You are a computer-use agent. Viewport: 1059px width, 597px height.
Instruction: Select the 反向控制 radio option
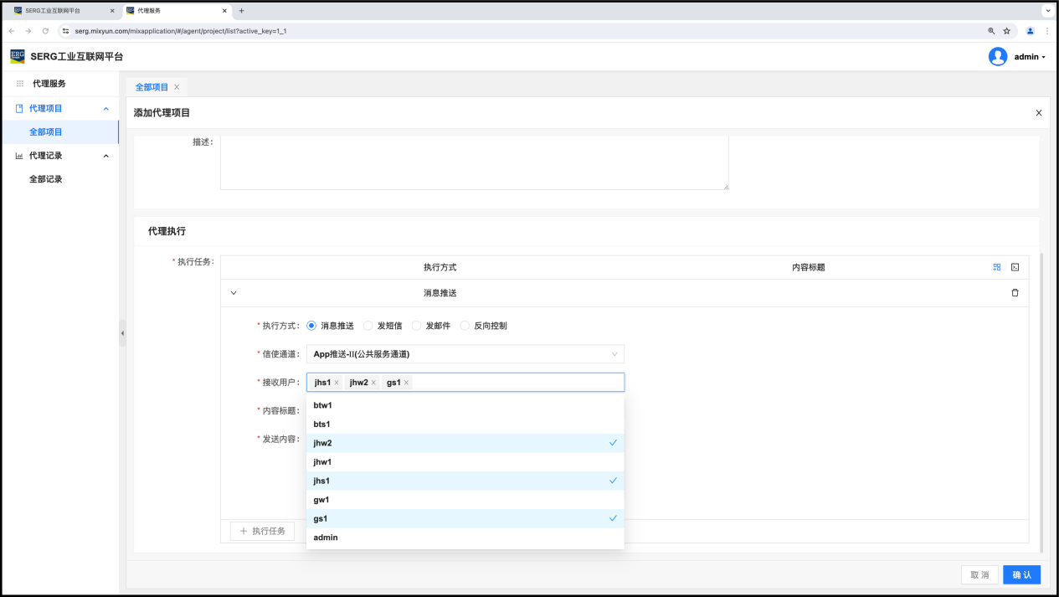point(465,326)
